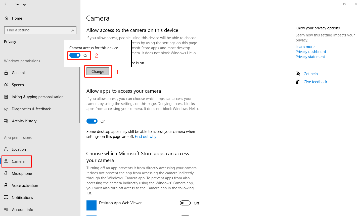Click the Voice activation microphone icon
Screen dimensions: 362x216
pos(6,185)
